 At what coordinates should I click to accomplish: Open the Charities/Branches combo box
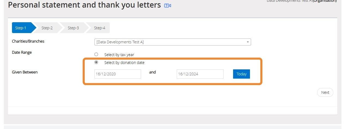point(173,42)
